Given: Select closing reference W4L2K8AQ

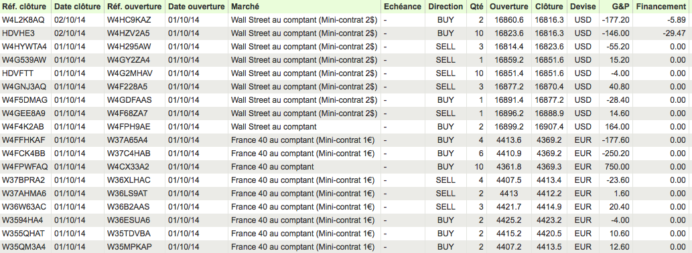Looking at the screenshot, I should click(x=23, y=20).
